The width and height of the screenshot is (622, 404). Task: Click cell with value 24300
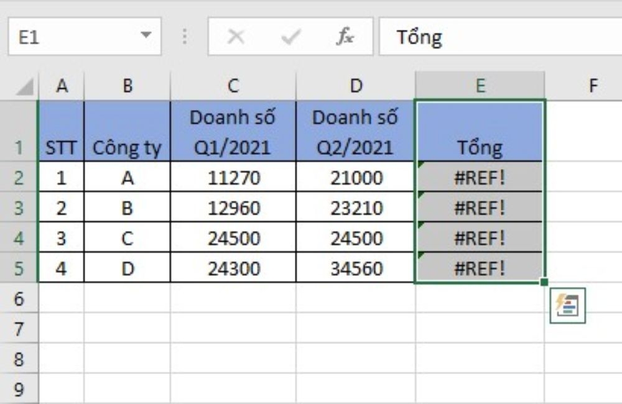[233, 268]
